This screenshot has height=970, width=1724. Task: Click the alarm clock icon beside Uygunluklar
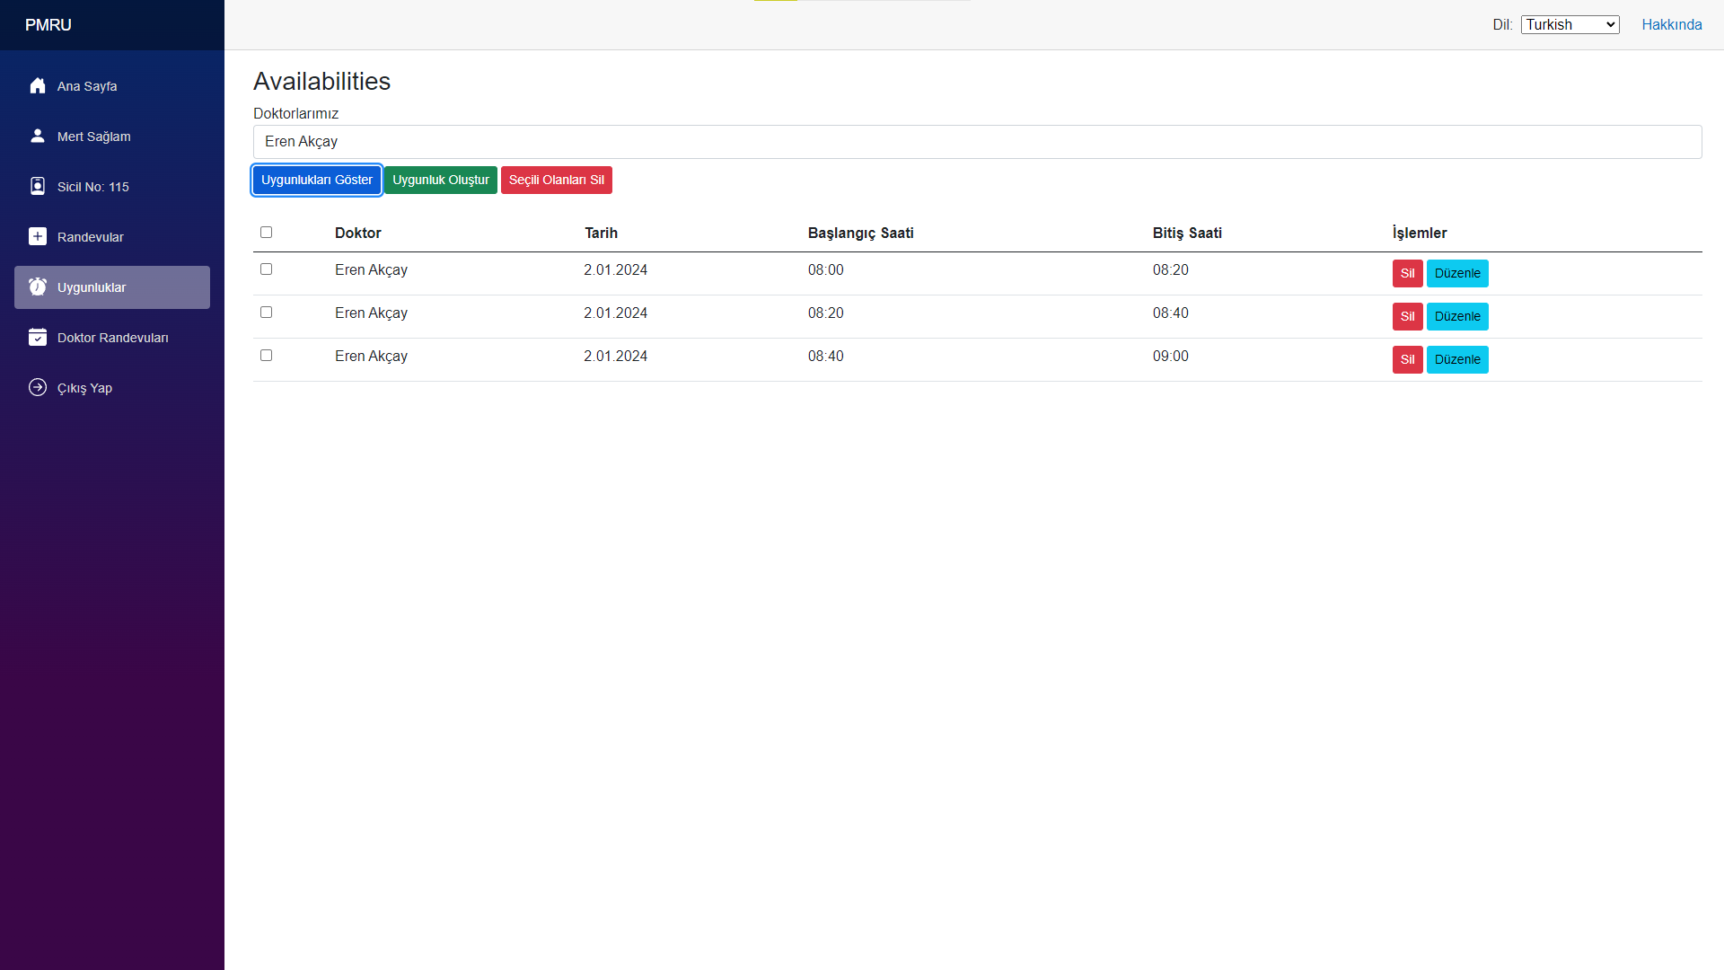(38, 287)
